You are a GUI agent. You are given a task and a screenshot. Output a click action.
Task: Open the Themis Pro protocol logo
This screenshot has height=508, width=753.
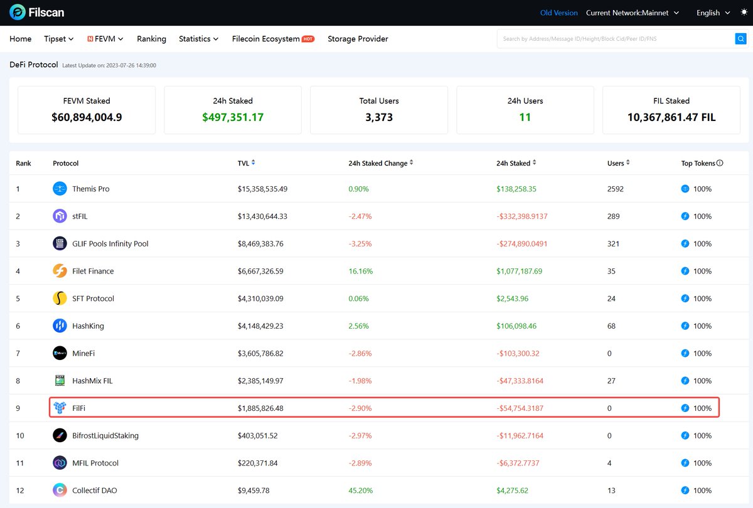(x=60, y=189)
